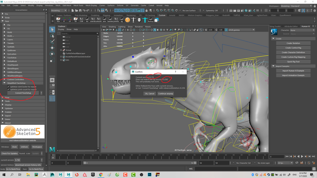Save the scene with the floppy disk icon
Viewport: 317px width, 178px height.
pyautogui.click(x=80, y=10)
